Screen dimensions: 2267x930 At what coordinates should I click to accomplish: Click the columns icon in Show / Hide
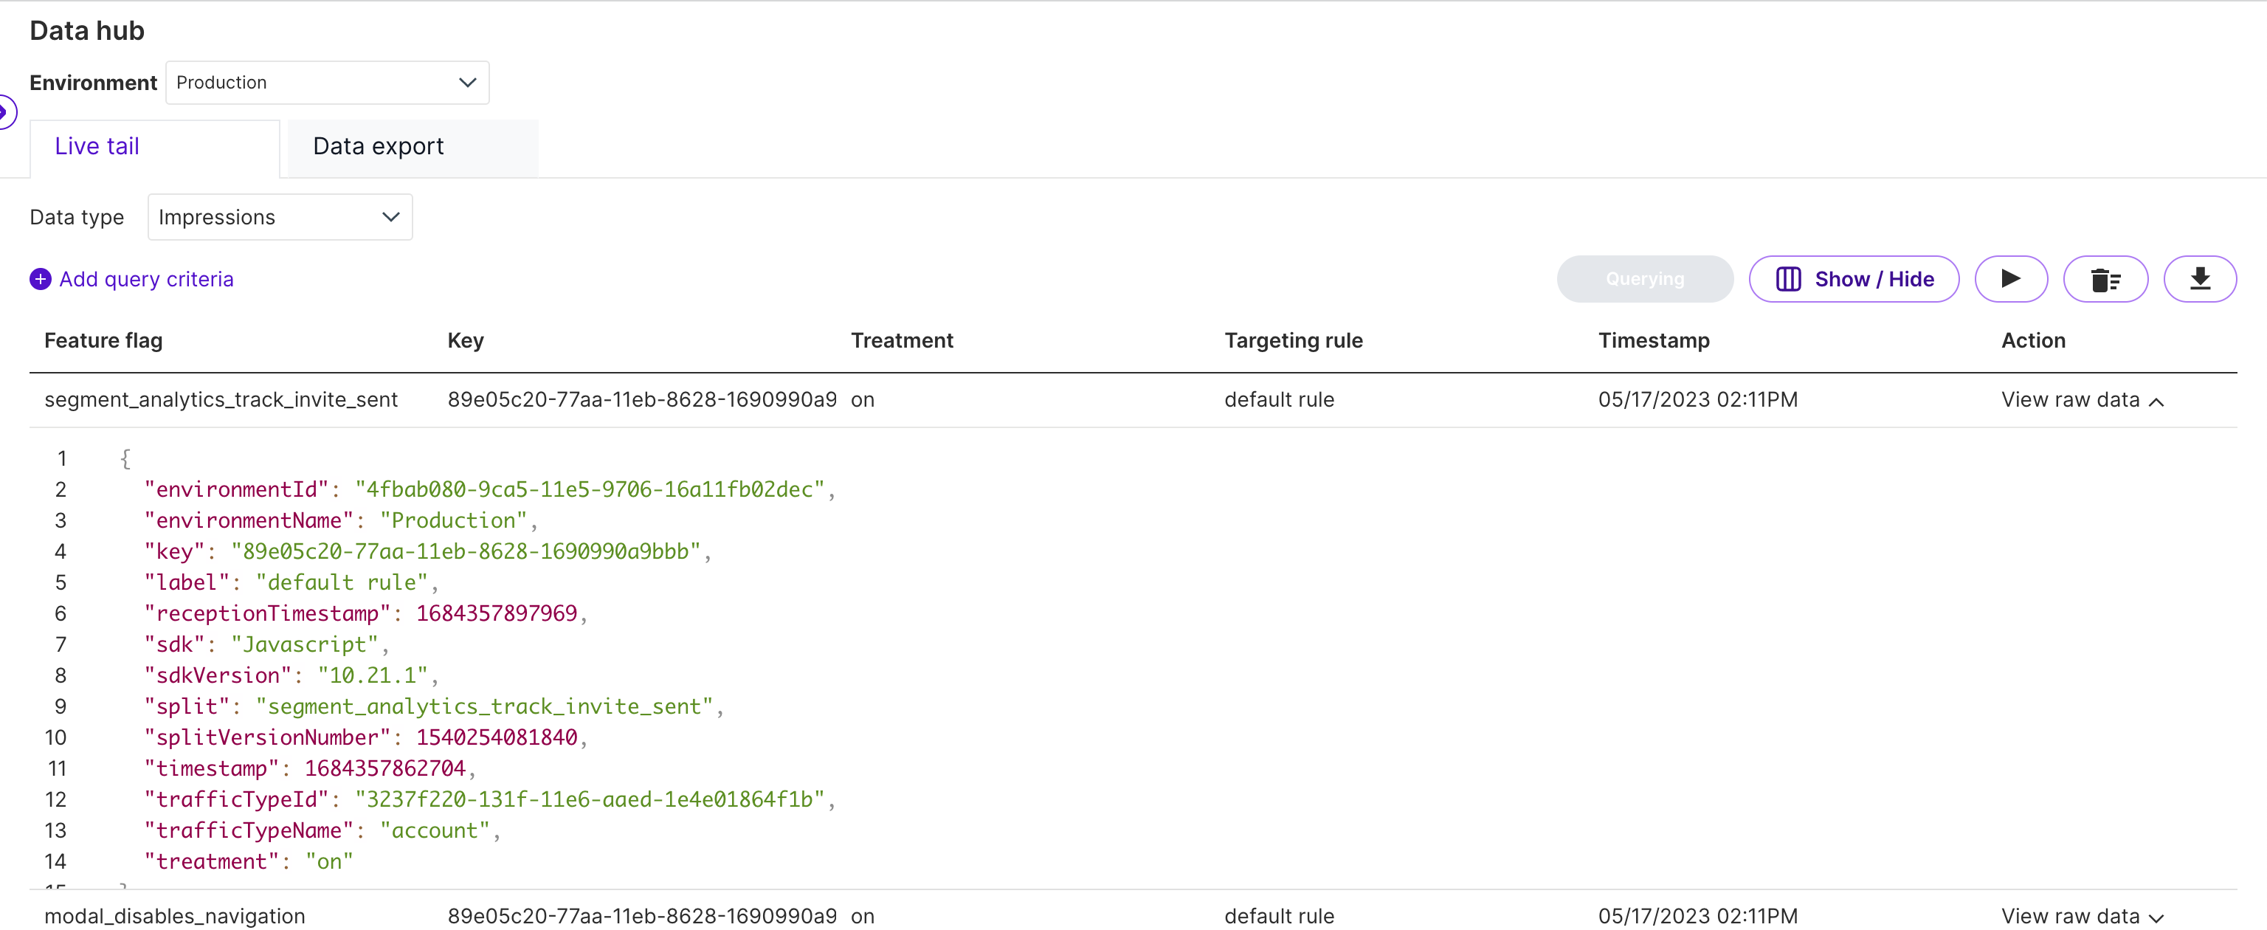[1787, 279]
